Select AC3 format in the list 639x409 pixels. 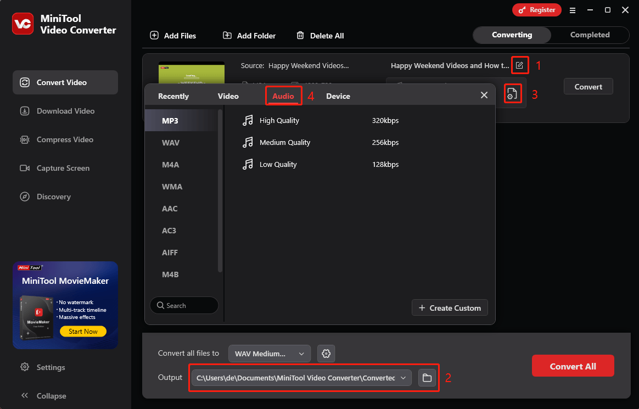(182, 231)
